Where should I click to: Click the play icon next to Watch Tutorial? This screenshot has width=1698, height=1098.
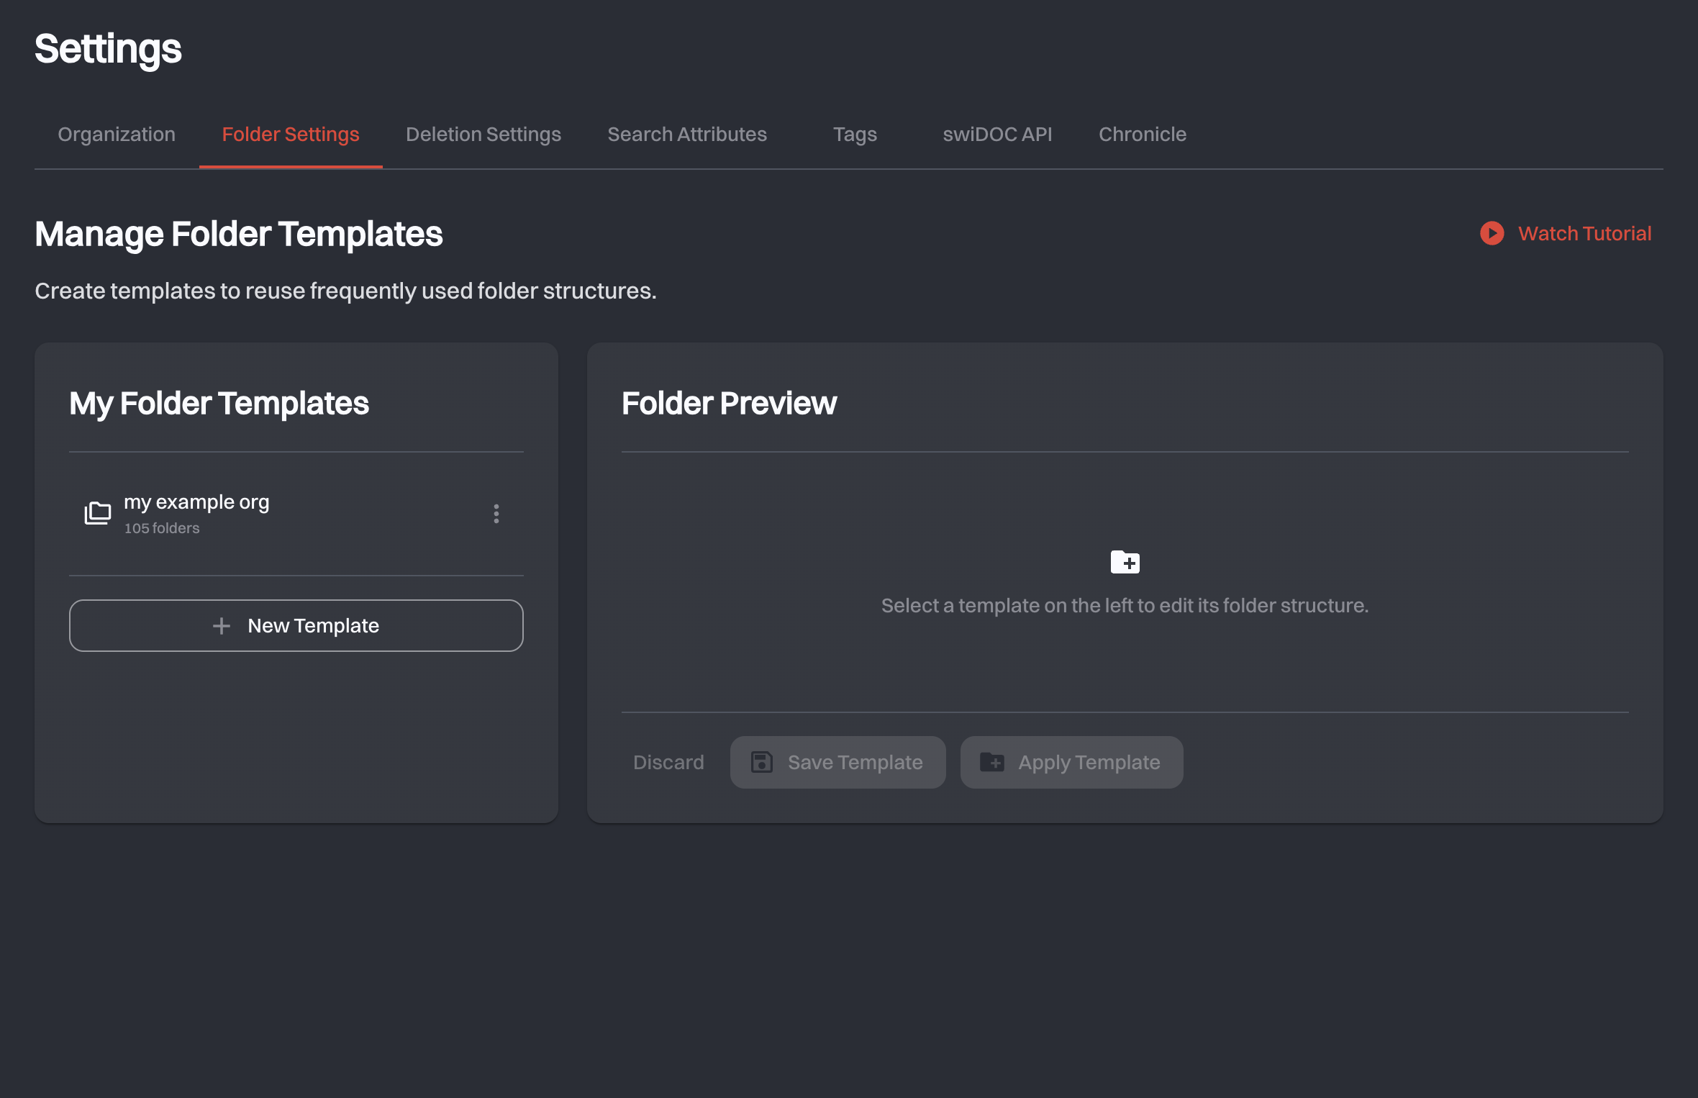[x=1492, y=233]
